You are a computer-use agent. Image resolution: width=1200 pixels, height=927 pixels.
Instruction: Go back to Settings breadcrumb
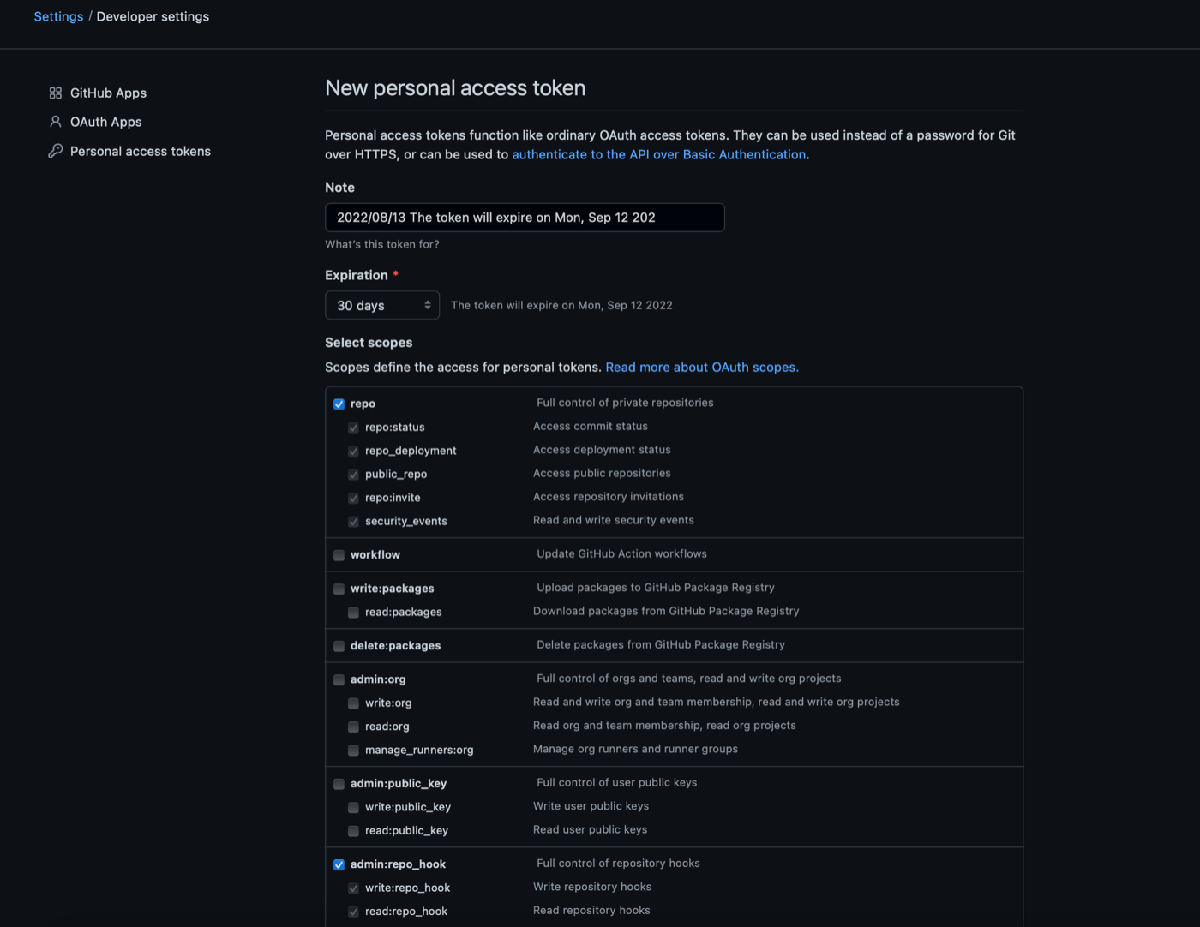tap(58, 16)
